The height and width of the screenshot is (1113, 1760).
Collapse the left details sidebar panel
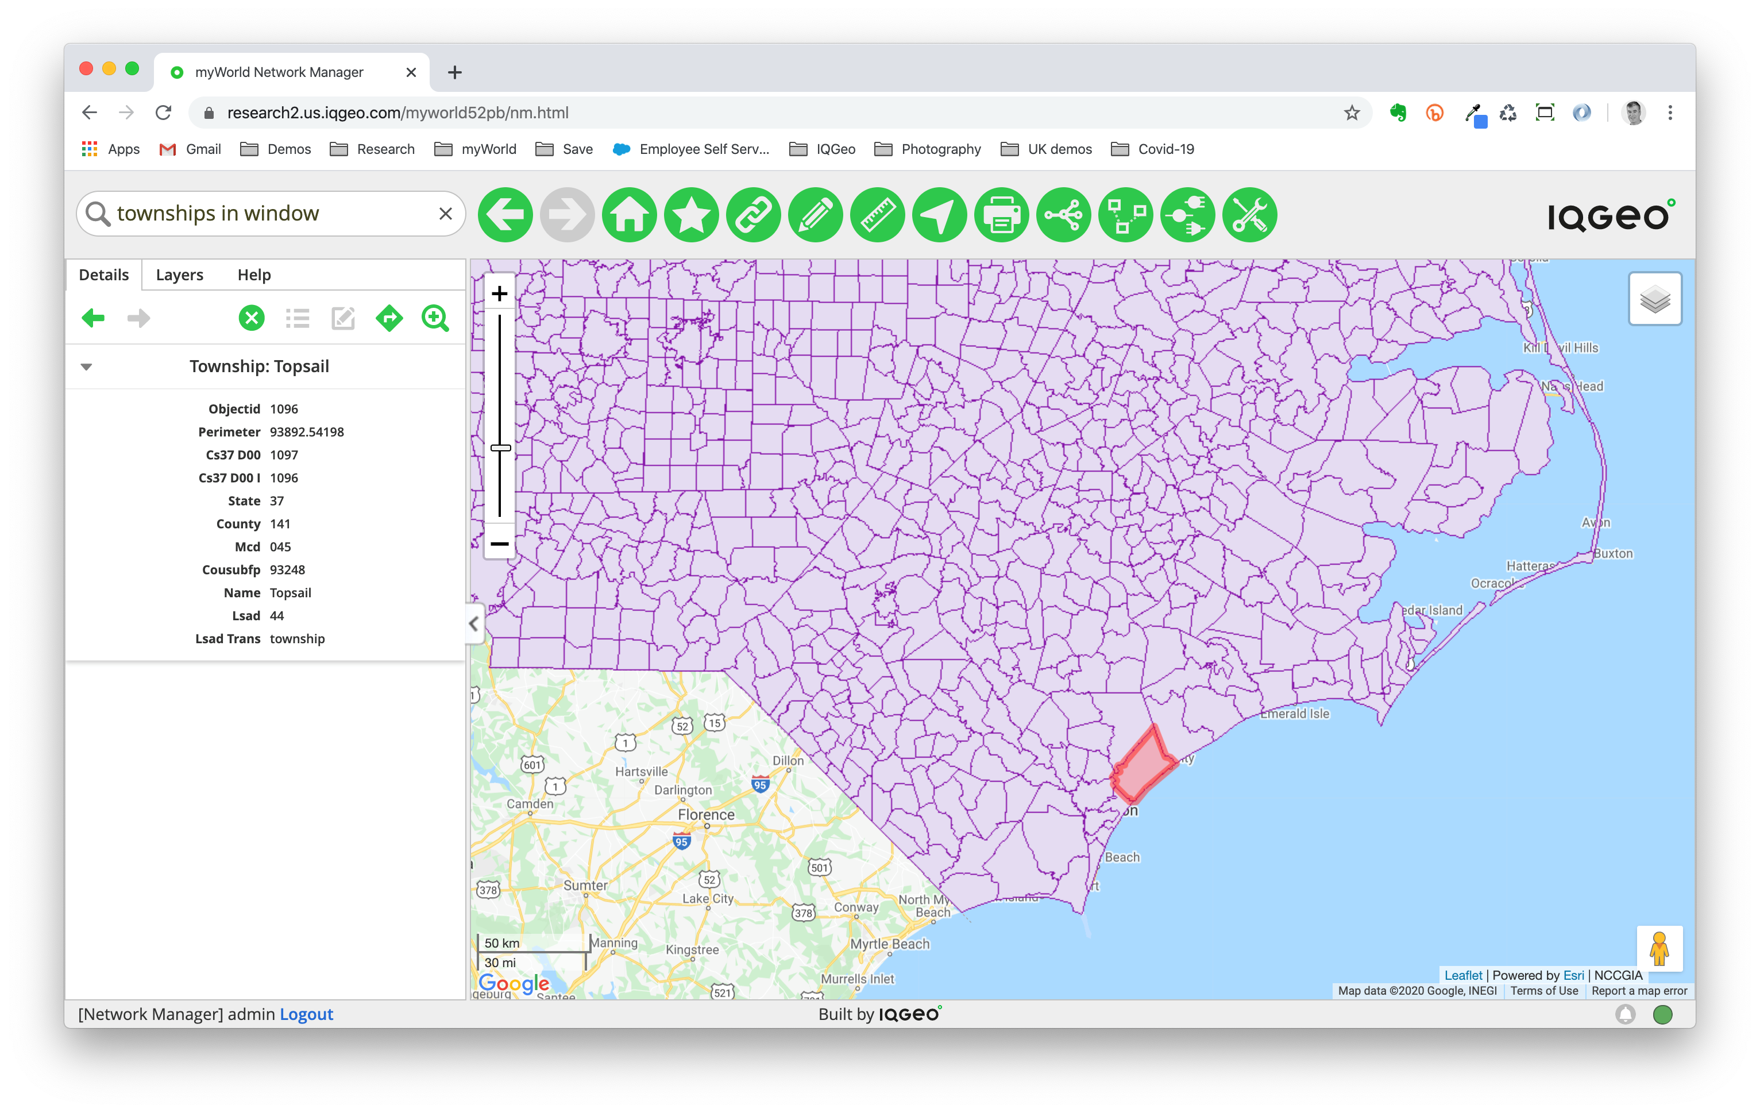(x=473, y=623)
